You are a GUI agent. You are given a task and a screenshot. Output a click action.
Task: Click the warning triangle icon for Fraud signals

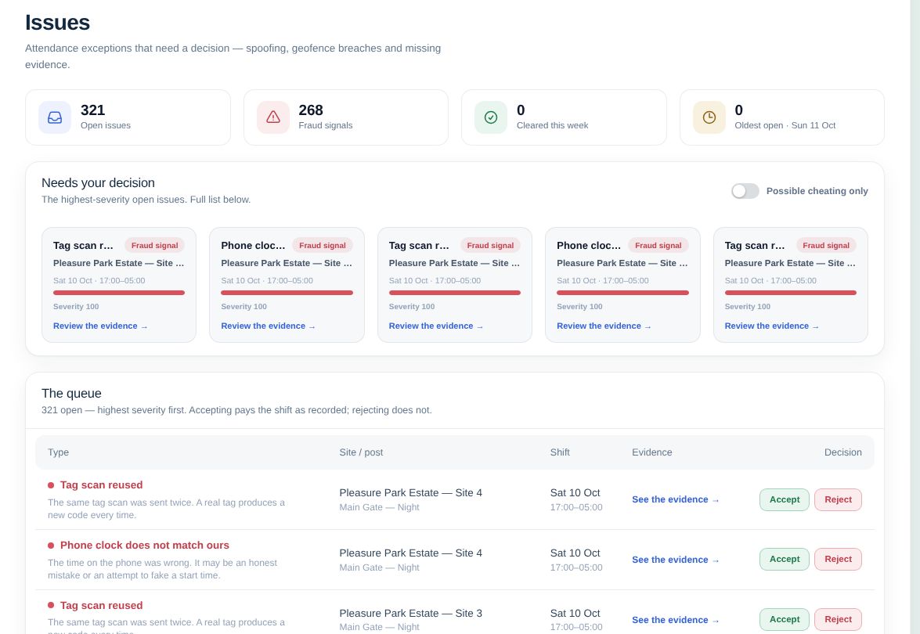tap(272, 117)
